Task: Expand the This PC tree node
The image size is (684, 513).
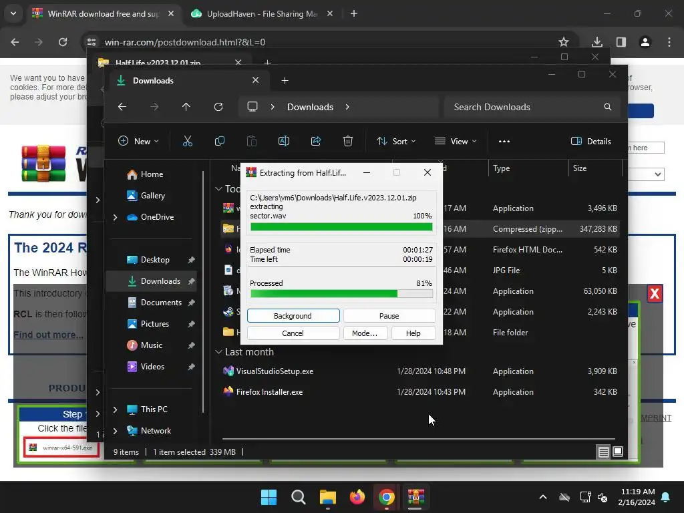Action: pyautogui.click(x=115, y=409)
